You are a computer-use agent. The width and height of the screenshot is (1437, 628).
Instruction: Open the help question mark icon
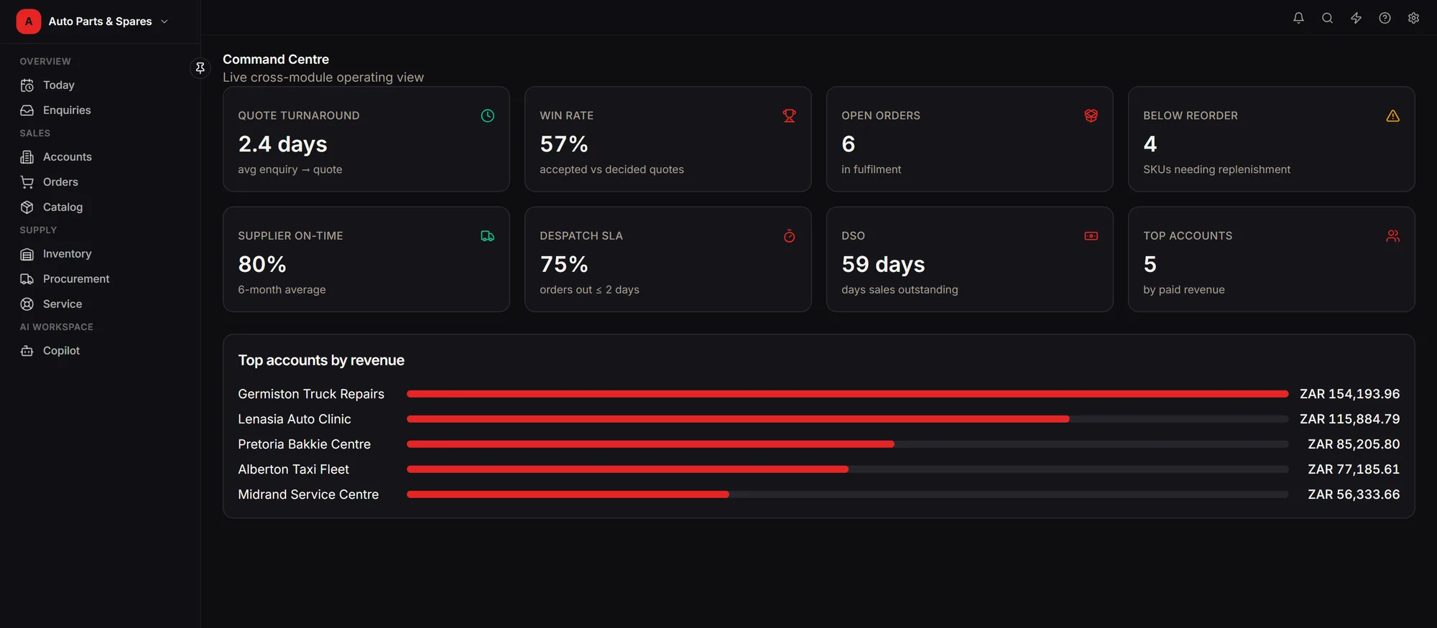click(1385, 18)
